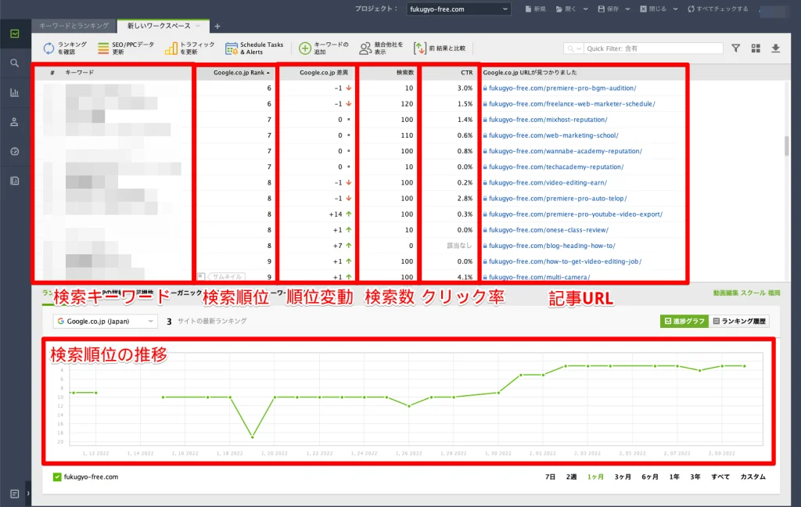Switch to the キーワードとランキング tab
801x507 pixels.
tap(74, 26)
